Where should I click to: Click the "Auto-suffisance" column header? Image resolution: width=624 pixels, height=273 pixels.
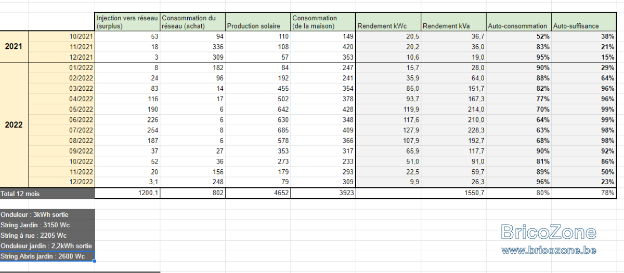pyautogui.click(x=583, y=22)
